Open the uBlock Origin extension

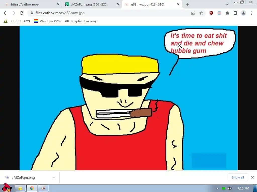[x=211, y=13]
